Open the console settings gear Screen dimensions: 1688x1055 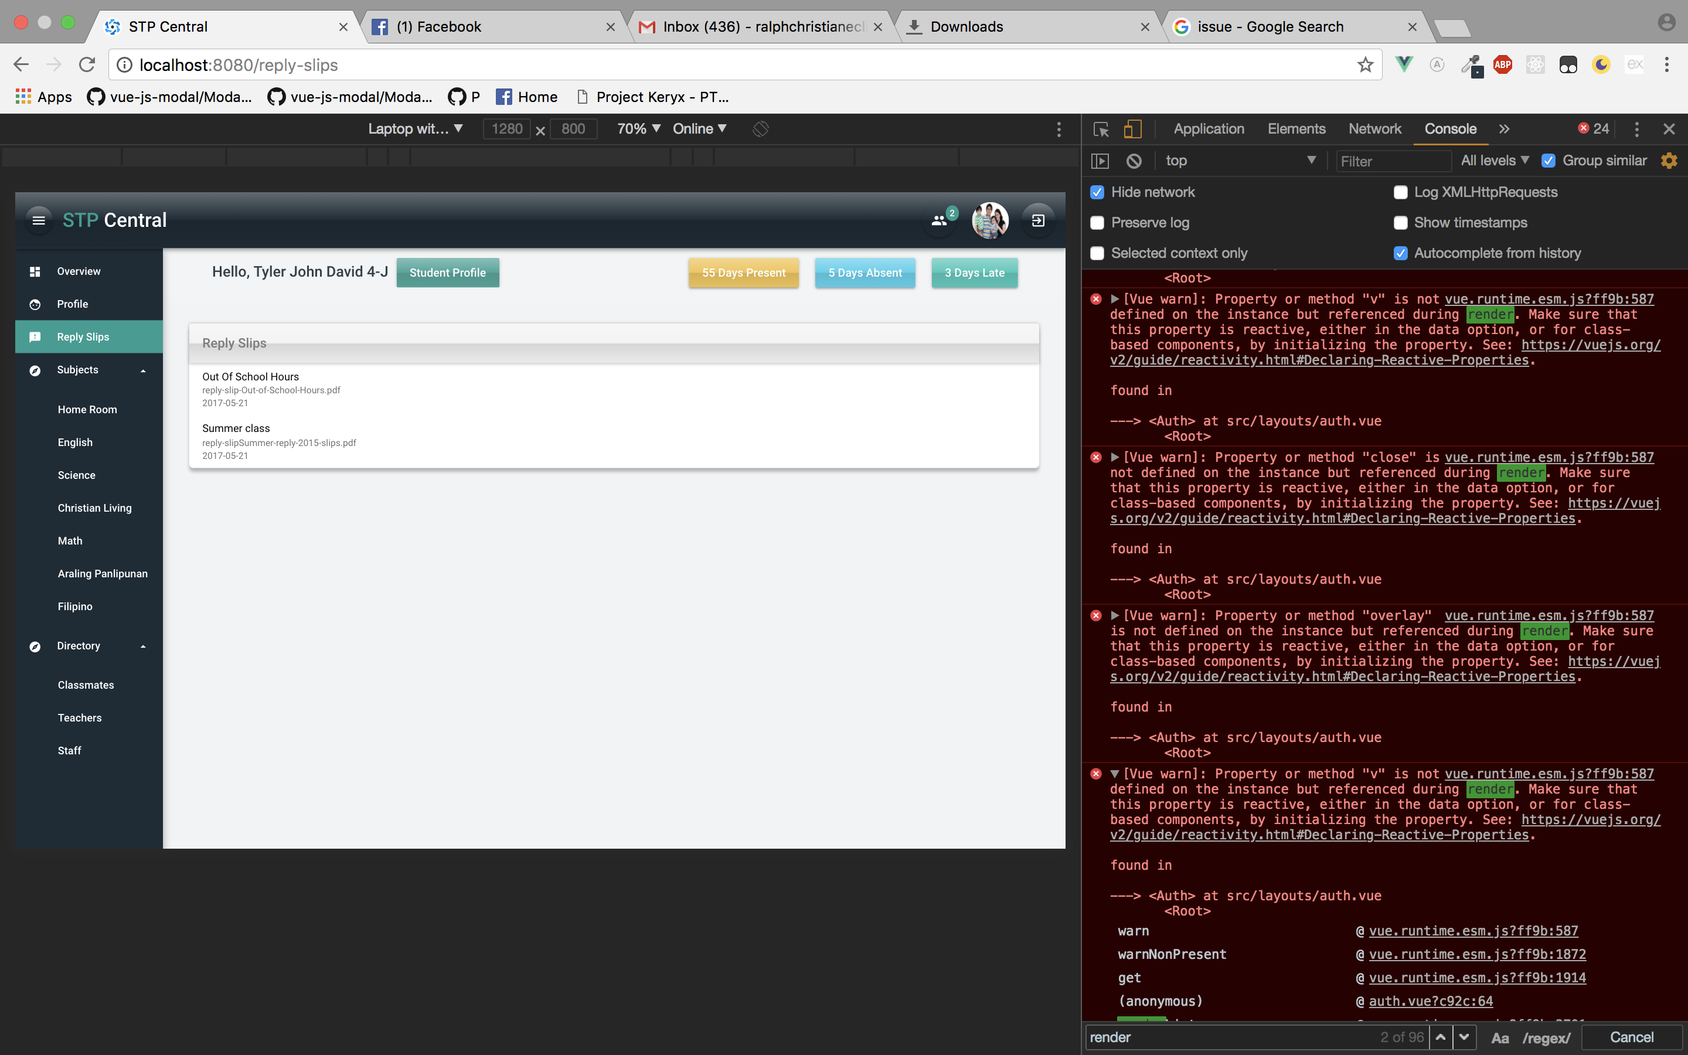pyautogui.click(x=1669, y=161)
